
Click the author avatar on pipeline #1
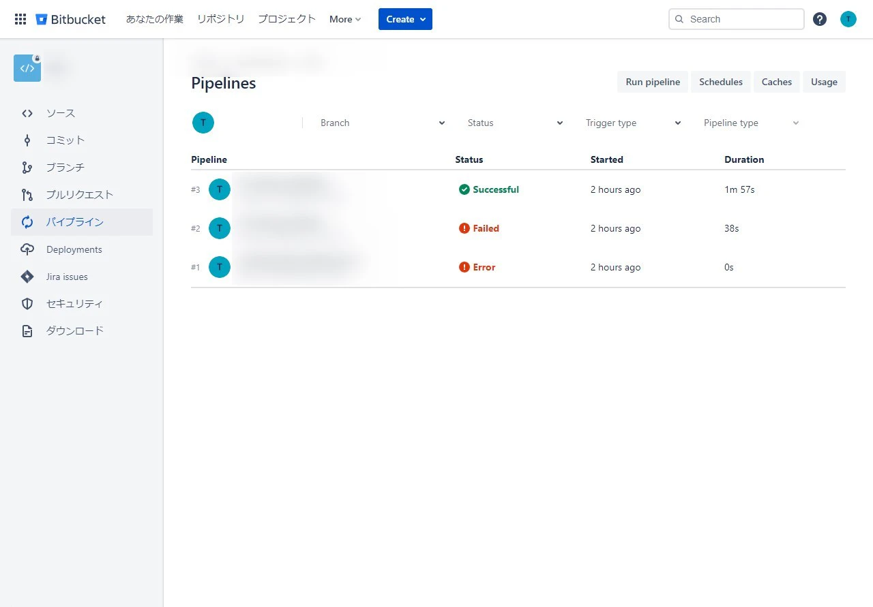[x=220, y=267]
